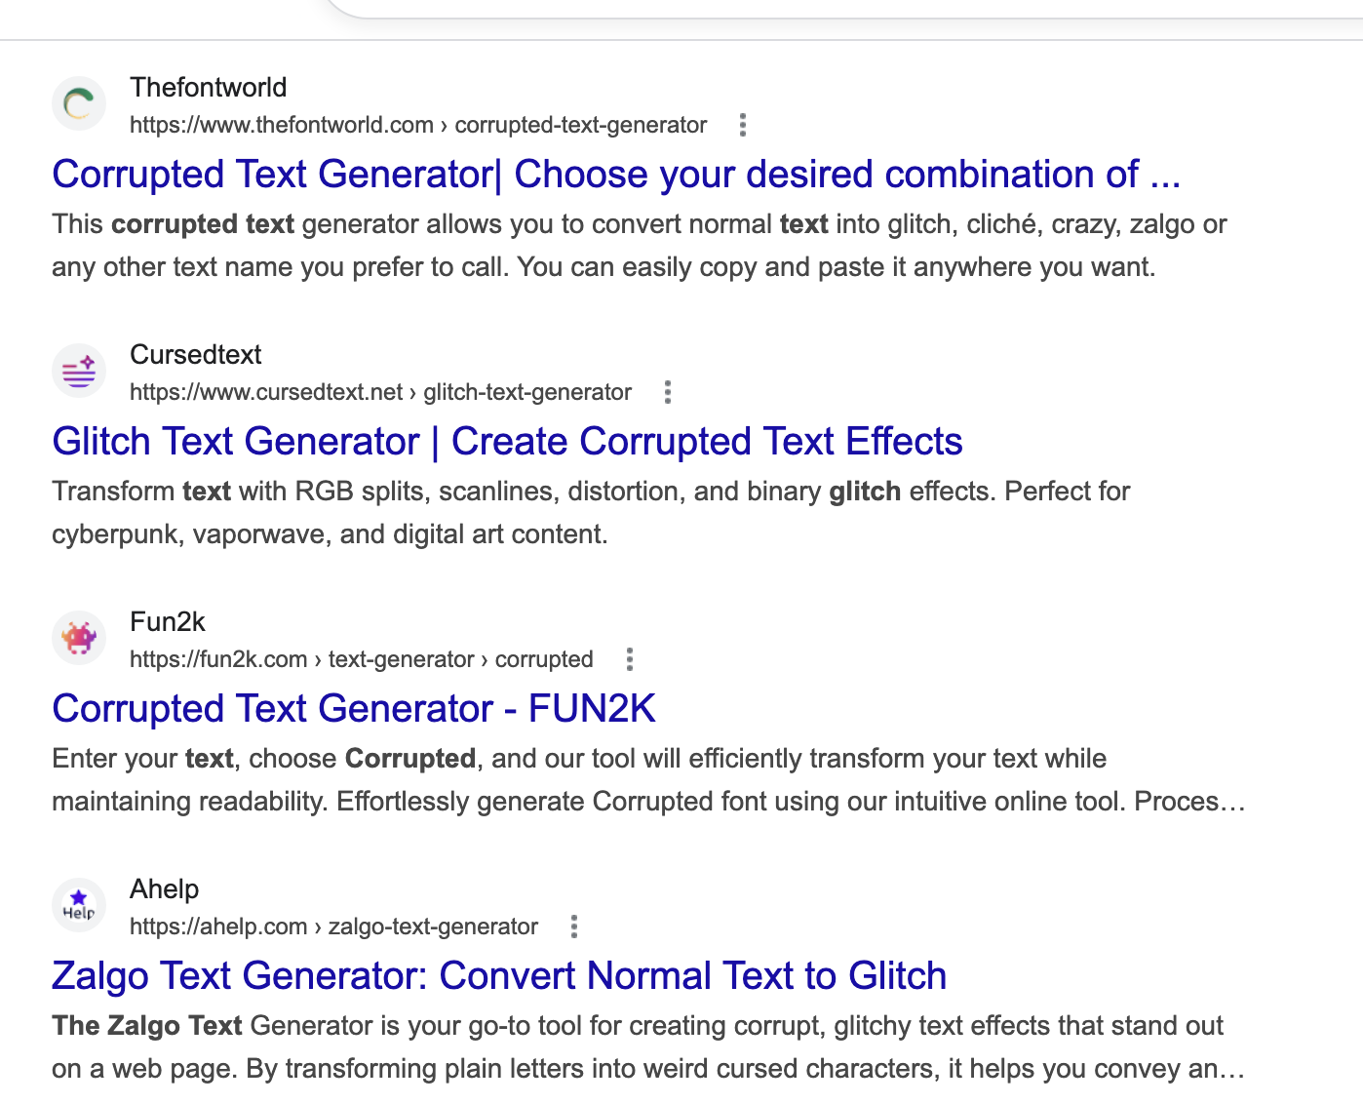Click the cursedtext.net URL breadcrumb
The image size is (1363, 1104).
coord(380,392)
